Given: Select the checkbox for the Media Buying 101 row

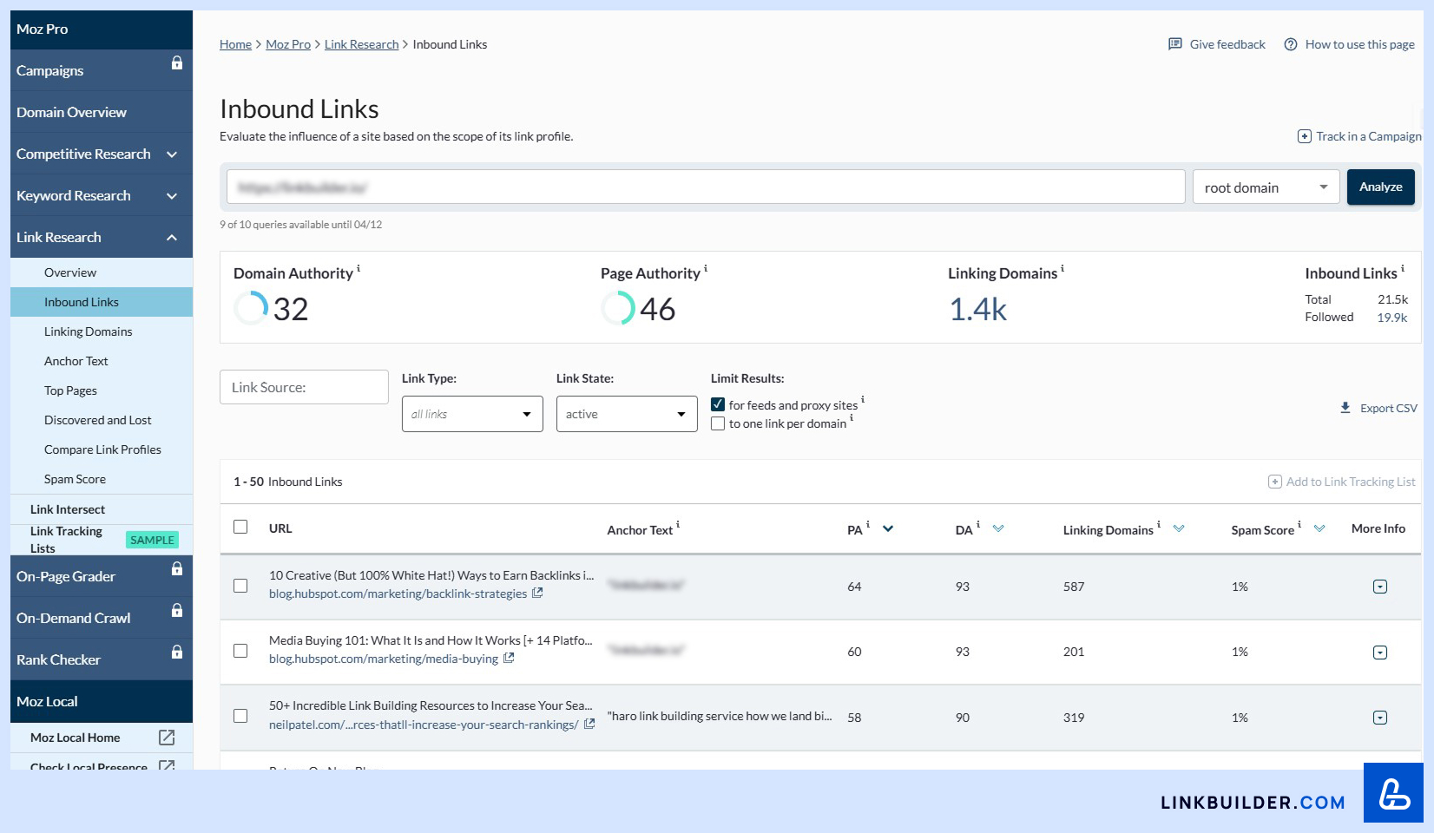Looking at the screenshot, I should pos(240,651).
